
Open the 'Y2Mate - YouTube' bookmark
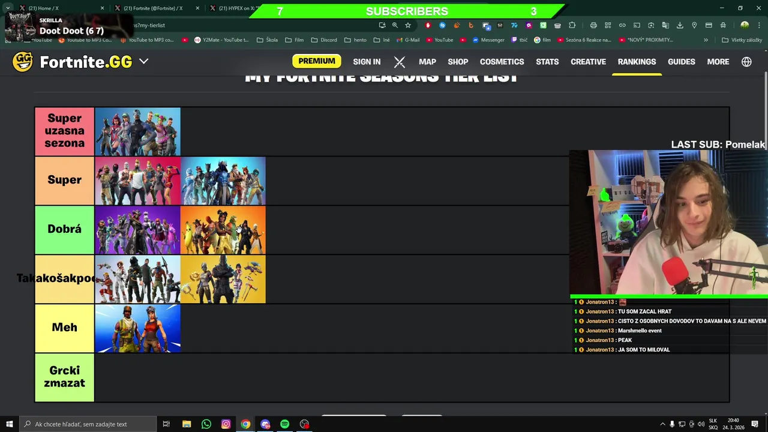(221, 40)
